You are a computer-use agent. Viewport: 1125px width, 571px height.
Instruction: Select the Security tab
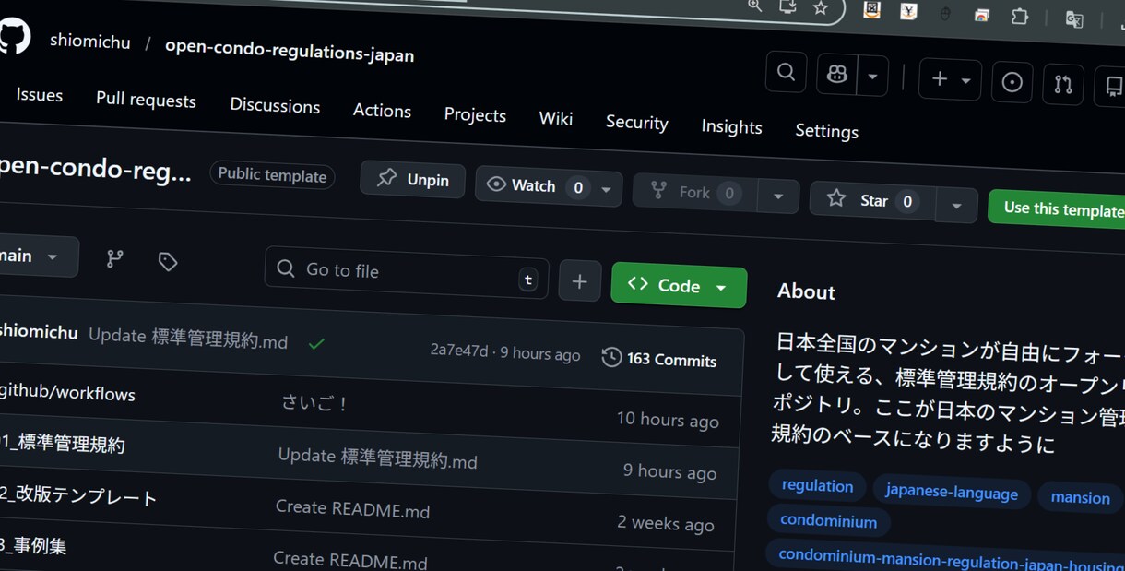coord(636,123)
